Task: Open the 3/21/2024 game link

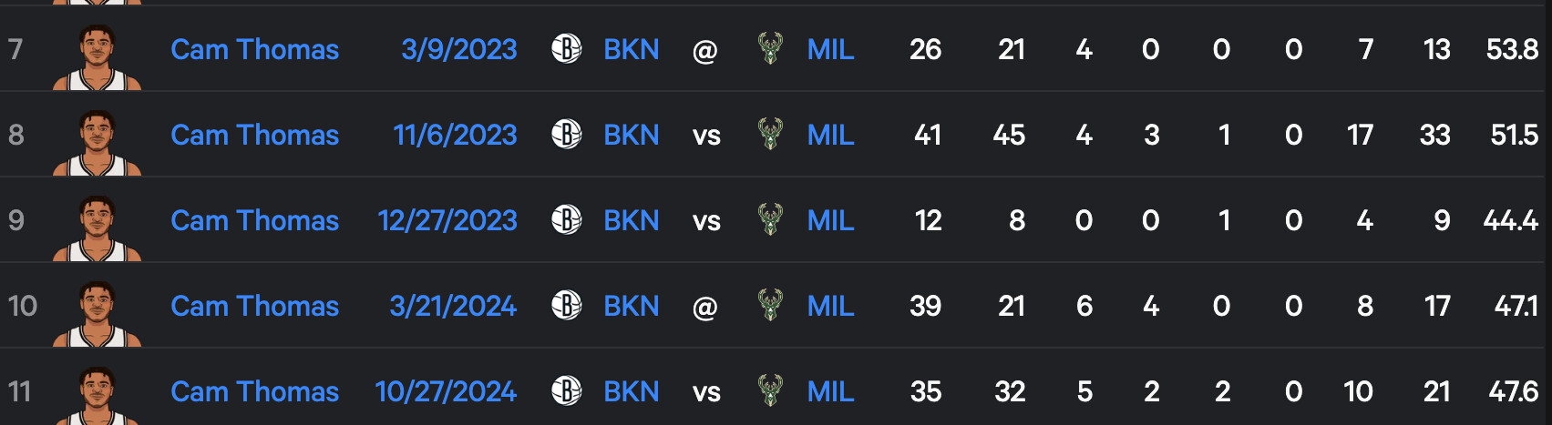Action: pyautogui.click(x=453, y=306)
